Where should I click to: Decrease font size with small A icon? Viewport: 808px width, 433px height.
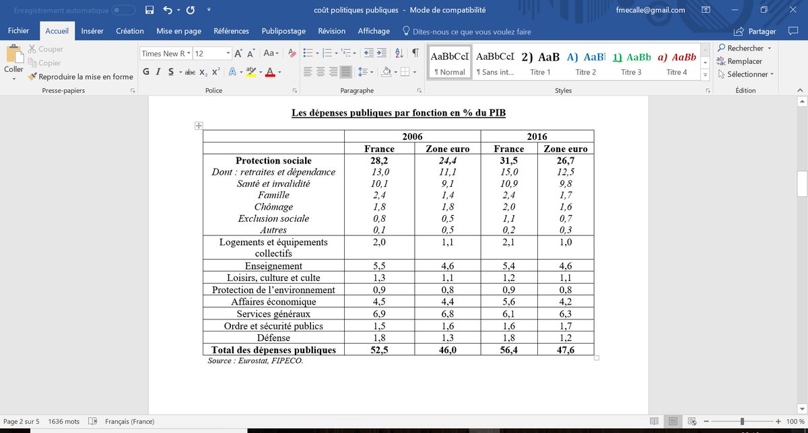point(251,53)
